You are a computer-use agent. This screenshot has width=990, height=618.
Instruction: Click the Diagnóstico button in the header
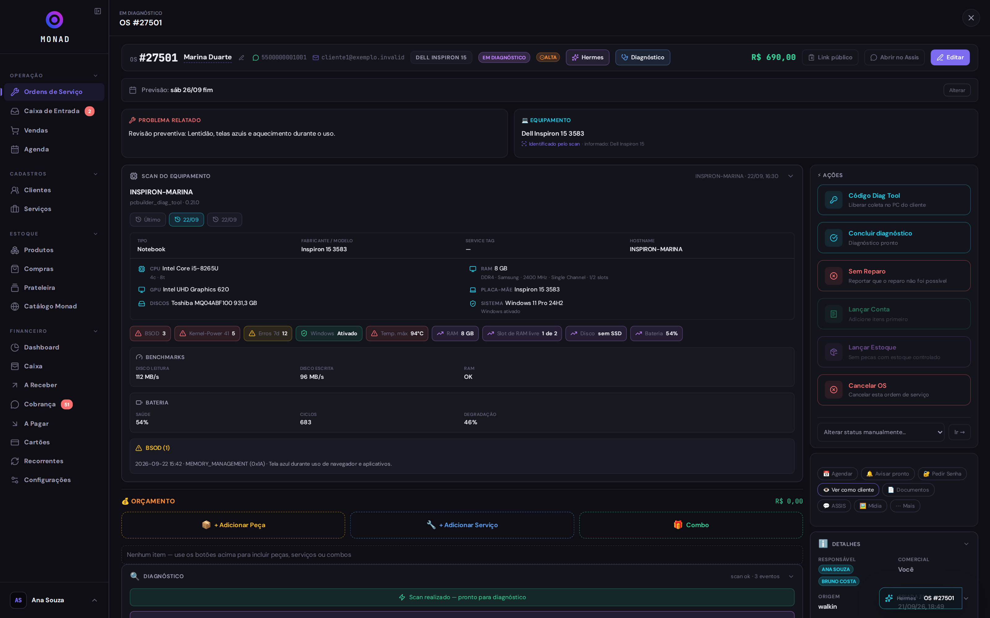coord(643,58)
